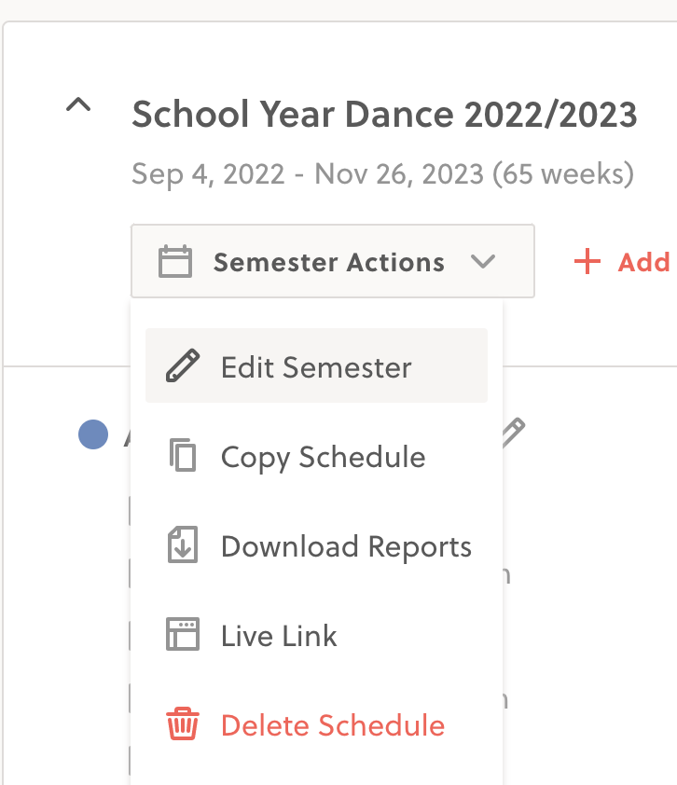
Task: Click the Semester Actions down chevron
Action: pyautogui.click(x=483, y=262)
